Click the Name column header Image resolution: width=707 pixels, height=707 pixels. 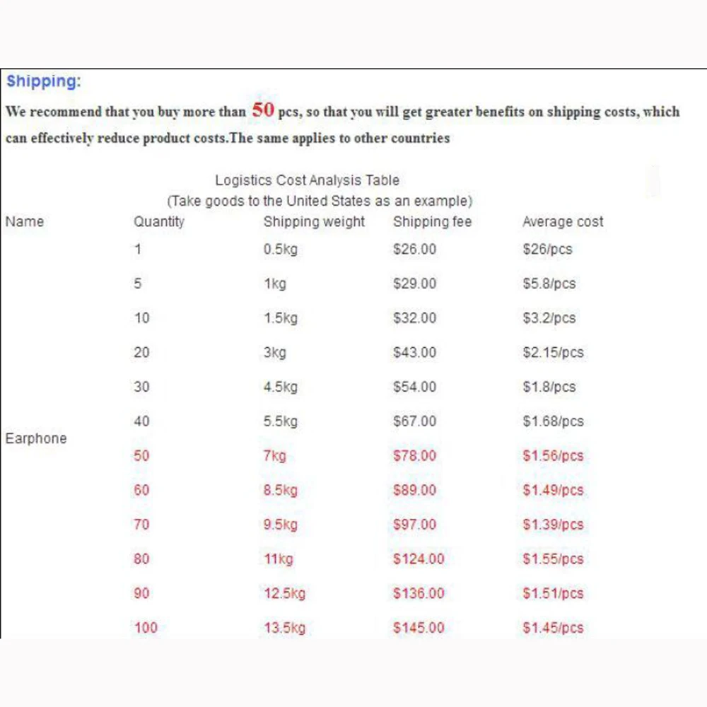24,221
